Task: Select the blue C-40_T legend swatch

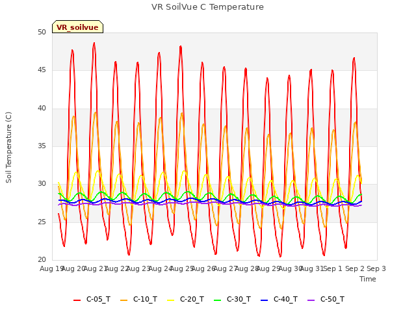Action: (264, 300)
